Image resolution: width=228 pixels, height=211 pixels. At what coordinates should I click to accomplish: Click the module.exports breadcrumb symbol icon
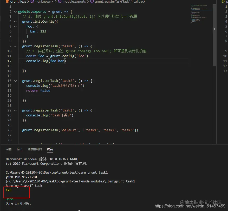click(x=60, y=2)
